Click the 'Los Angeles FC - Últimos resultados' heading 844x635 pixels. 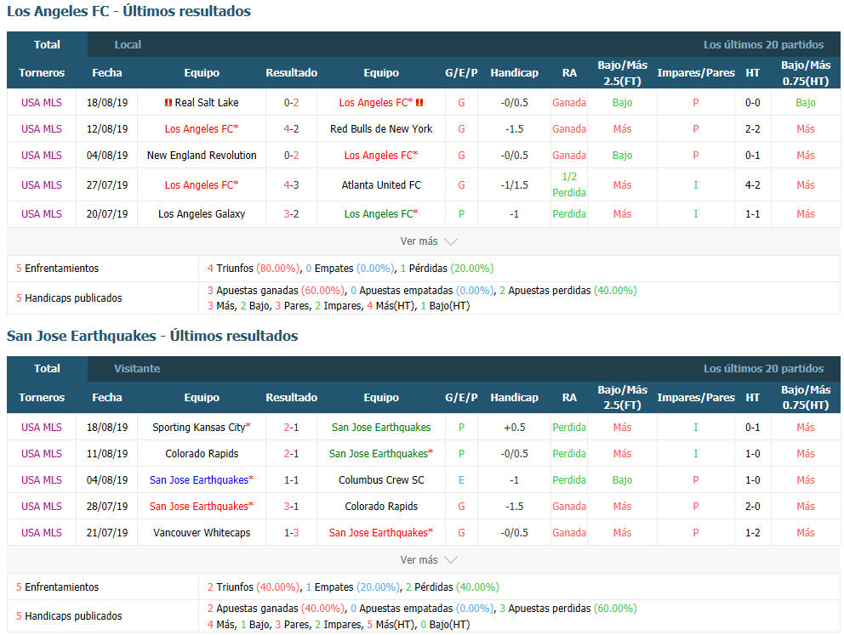(128, 11)
